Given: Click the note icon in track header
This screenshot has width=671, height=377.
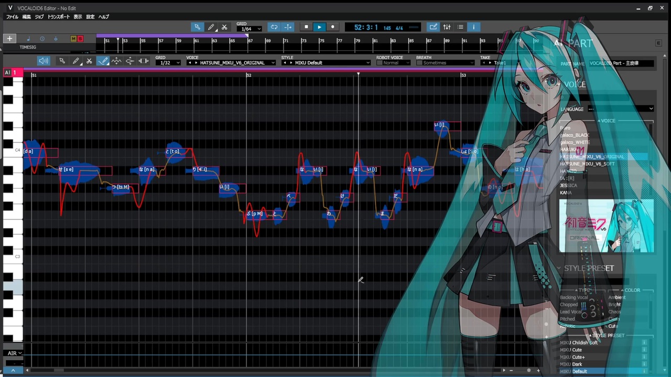Looking at the screenshot, I should coord(28,39).
